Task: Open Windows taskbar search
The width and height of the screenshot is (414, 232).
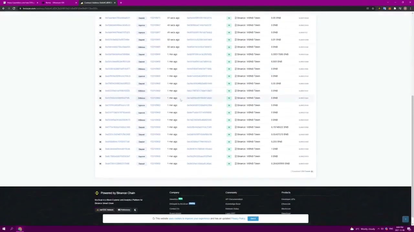Action: point(12,229)
